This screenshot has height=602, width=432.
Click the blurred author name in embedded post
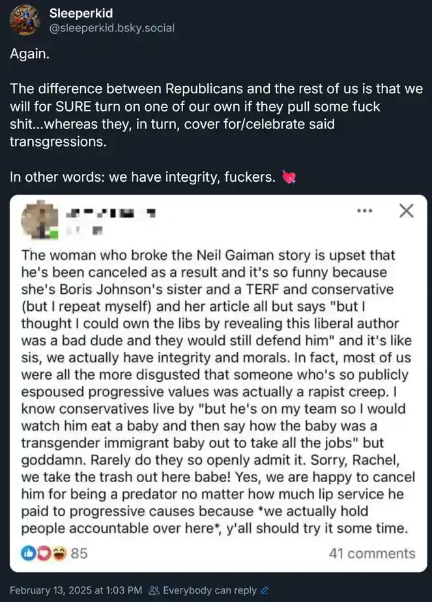[x=111, y=214]
